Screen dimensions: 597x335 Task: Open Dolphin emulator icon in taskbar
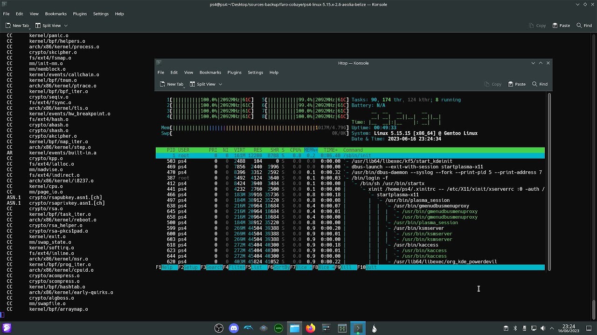tap(249, 328)
